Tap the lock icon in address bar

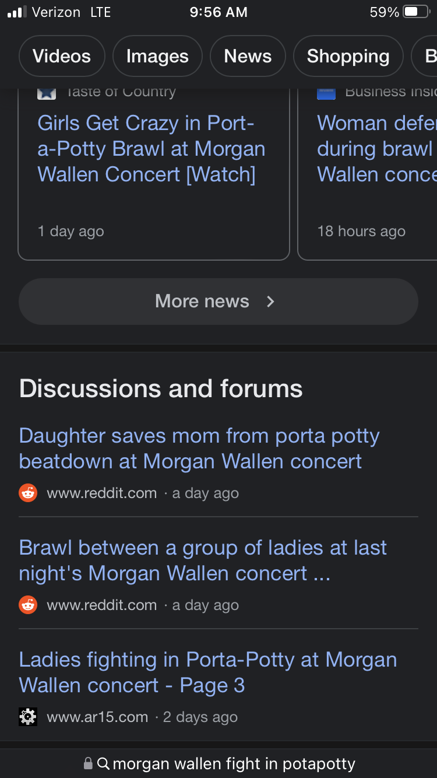(88, 763)
